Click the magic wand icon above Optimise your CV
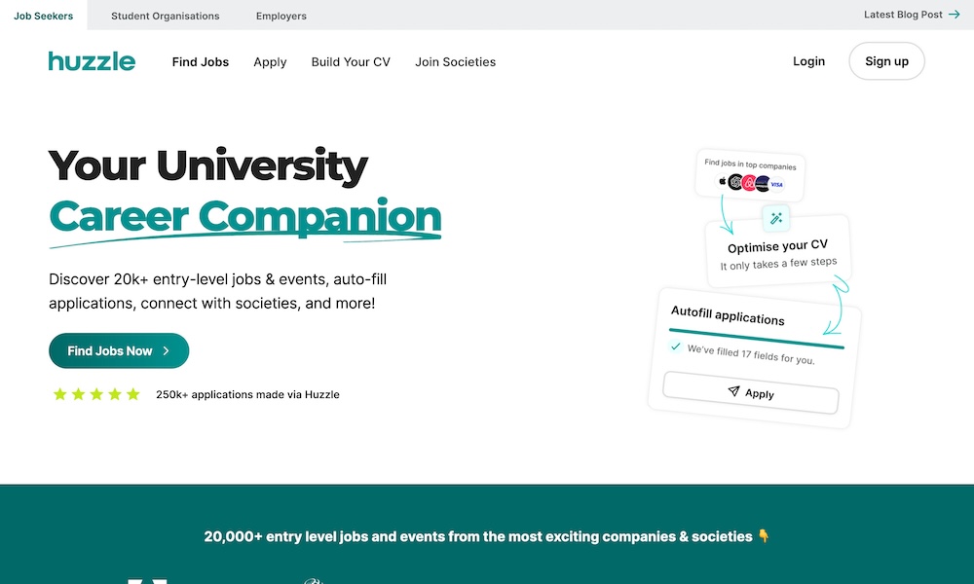This screenshot has width=974, height=584. click(x=776, y=218)
